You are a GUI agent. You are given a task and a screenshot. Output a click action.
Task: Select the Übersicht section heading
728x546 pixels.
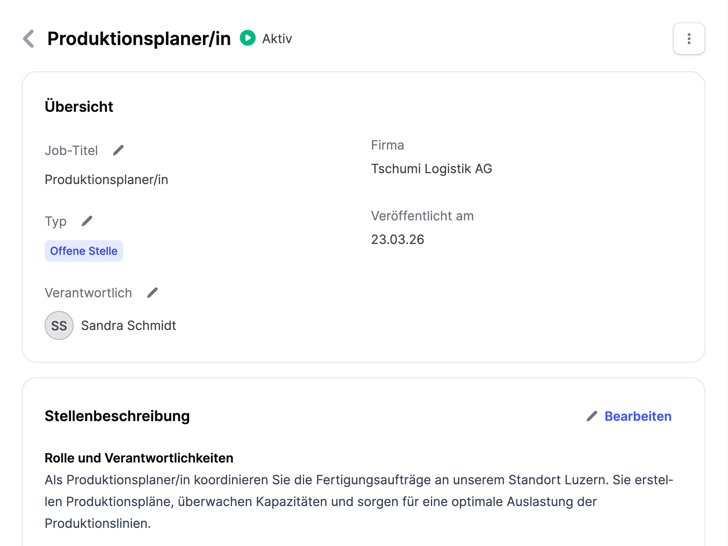coord(79,106)
